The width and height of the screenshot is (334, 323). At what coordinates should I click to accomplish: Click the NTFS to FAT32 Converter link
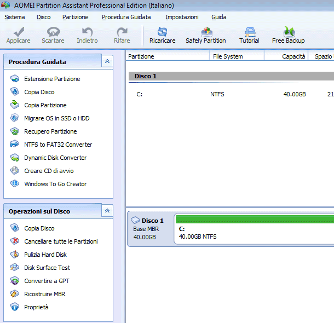58,145
